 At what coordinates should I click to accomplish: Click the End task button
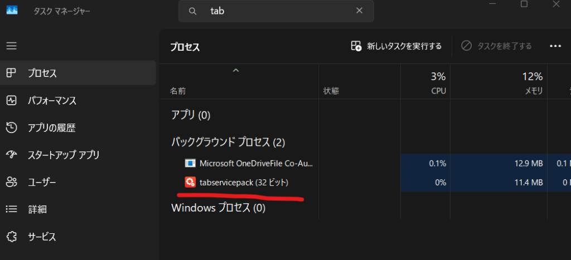(x=496, y=46)
